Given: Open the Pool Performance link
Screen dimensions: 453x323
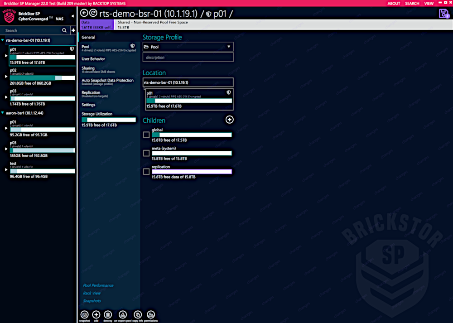Looking at the screenshot, I should point(98,285).
